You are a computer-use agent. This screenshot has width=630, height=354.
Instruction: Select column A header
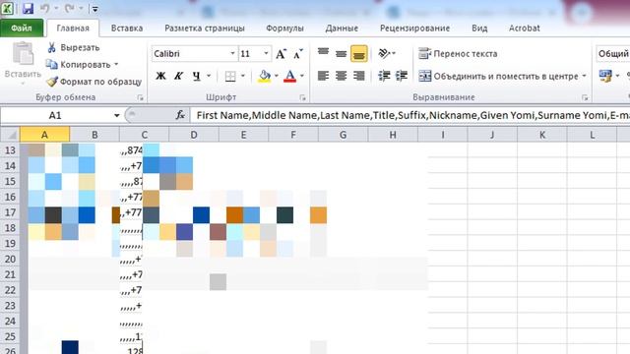tap(44, 135)
